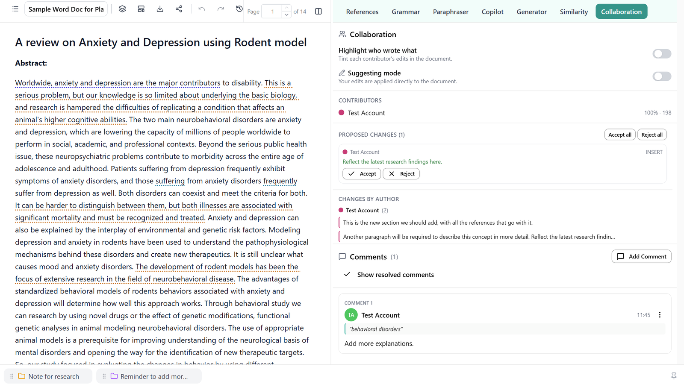Click the share icon

[179, 9]
